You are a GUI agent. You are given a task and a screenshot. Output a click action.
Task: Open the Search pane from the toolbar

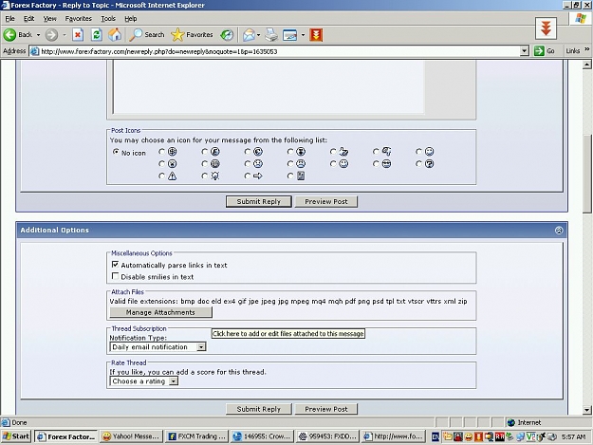(147, 35)
